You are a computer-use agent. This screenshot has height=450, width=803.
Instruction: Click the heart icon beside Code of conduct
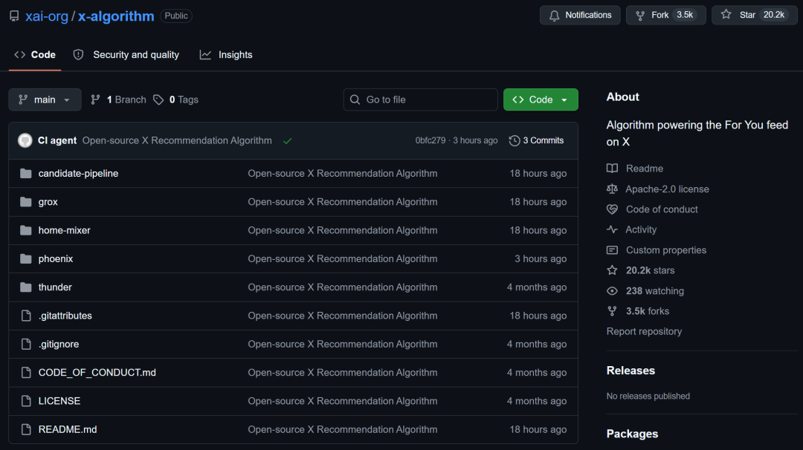click(x=612, y=209)
